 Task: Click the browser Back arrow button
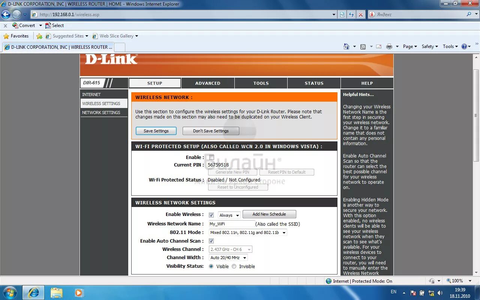click(6, 15)
